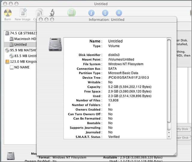Click the scroll up arrow in Information list
Image resolution: width=192 pixels, height=162 pixels.
169,133
